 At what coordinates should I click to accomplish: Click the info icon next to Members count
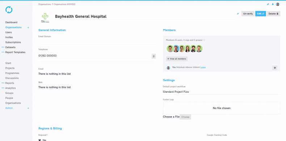pyautogui.click(x=204, y=40)
